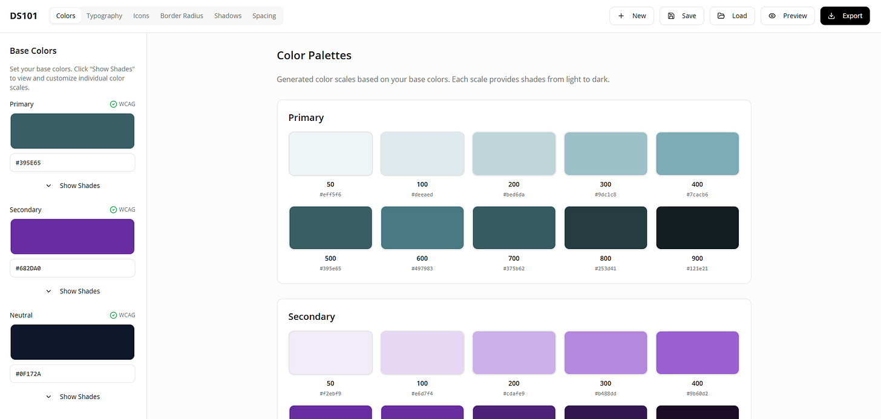Select Primary 400 swatch #7cacb6
Image resolution: width=881 pixels, height=419 pixels.
(698, 154)
